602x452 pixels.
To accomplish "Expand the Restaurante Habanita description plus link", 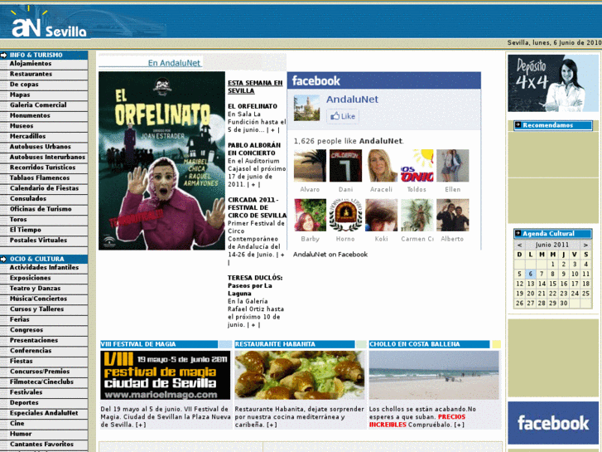I will click(x=272, y=425).
